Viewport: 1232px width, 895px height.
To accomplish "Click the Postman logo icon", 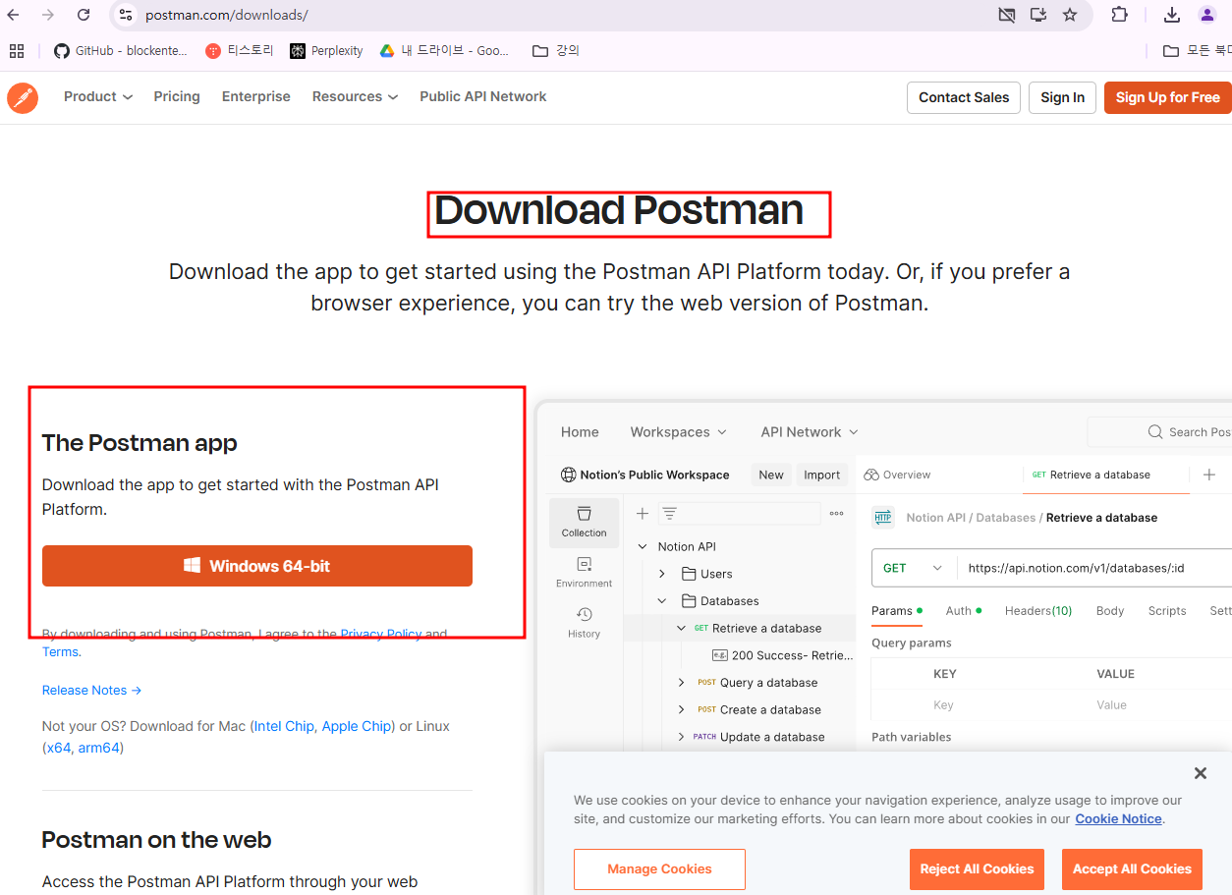I will [23, 97].
